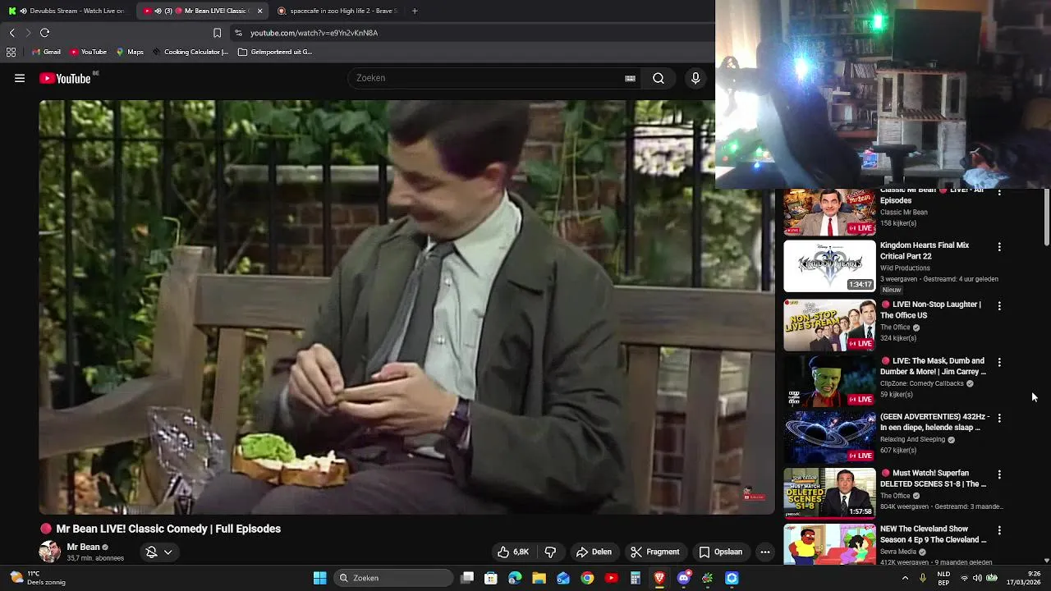Close the Mr Bean LIVE! tab

259,11
